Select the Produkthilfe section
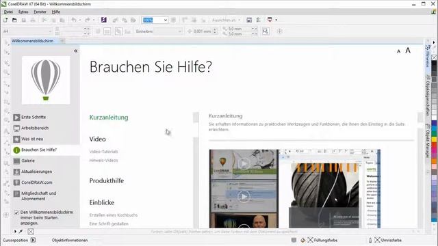This screenshot has width=438, height=246. pyautogui.click(x=107, y=180)
